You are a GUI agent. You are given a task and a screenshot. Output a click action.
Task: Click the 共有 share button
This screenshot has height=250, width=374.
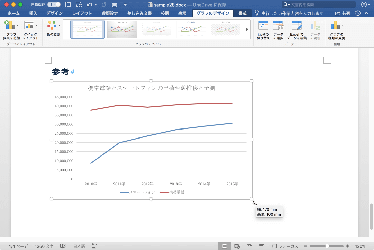point(343,14)
